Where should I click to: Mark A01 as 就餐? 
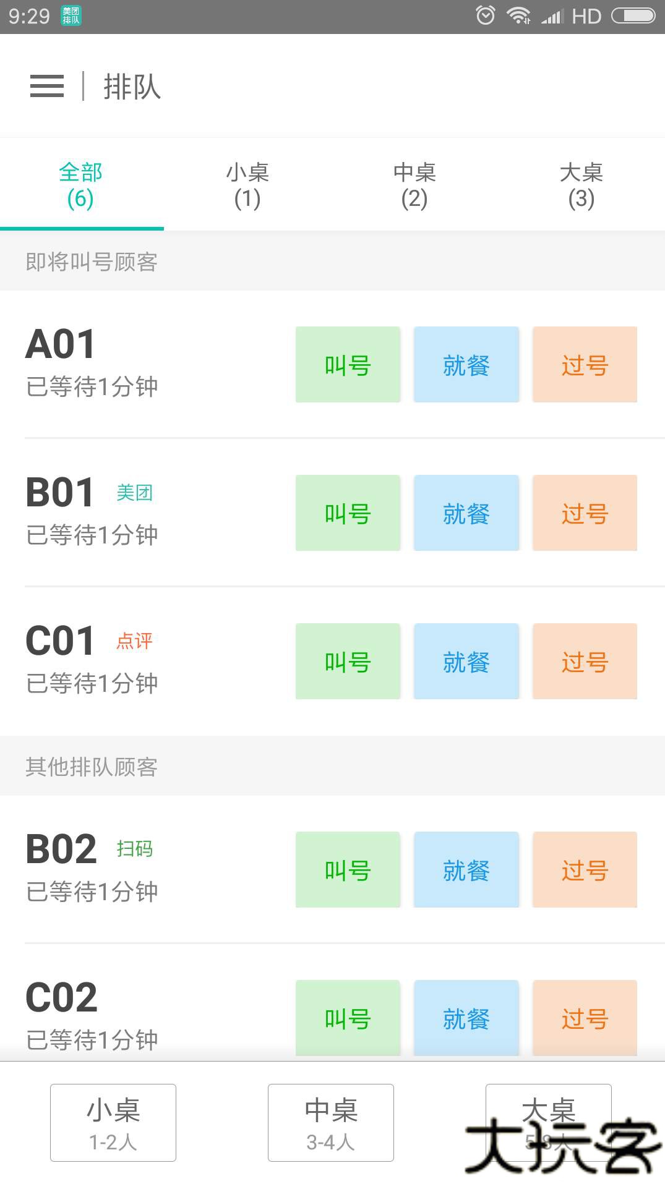(466, 365)
